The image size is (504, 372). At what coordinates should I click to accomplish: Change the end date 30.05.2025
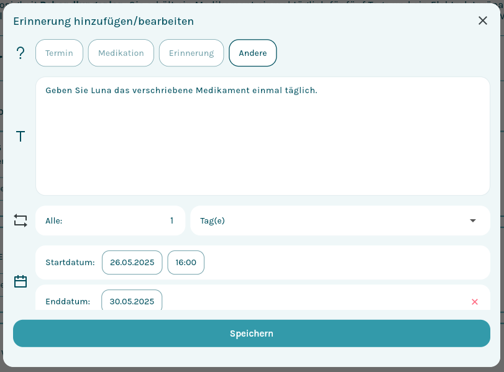coord(132,301)
